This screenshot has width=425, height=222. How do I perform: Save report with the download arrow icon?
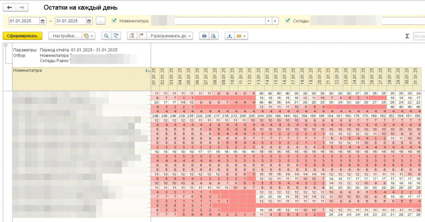click(x=229, y=36)
